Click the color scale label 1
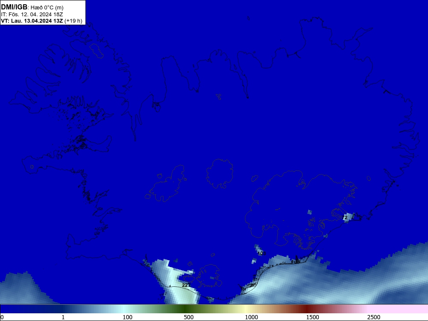This screenshot has width=428, height=321. (63, 317)
